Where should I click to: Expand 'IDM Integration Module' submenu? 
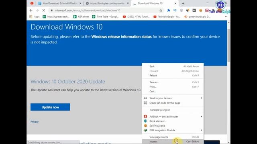(173, 130)
